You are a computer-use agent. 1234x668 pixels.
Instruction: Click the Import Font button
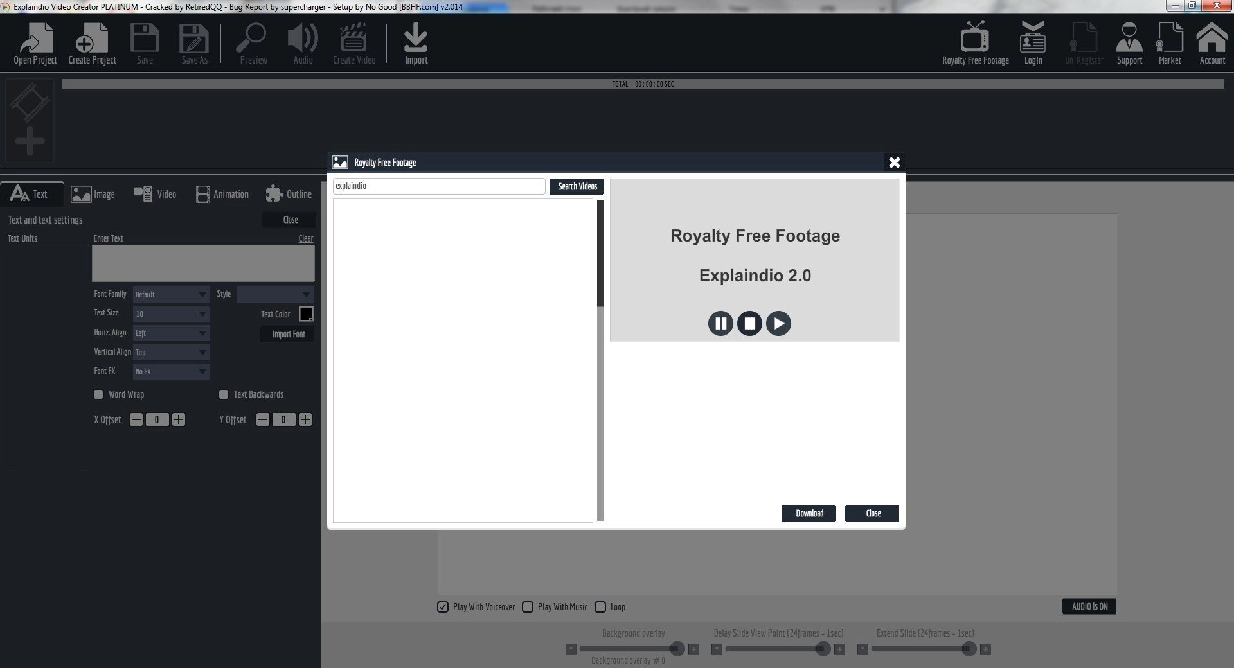click(288, 334)
